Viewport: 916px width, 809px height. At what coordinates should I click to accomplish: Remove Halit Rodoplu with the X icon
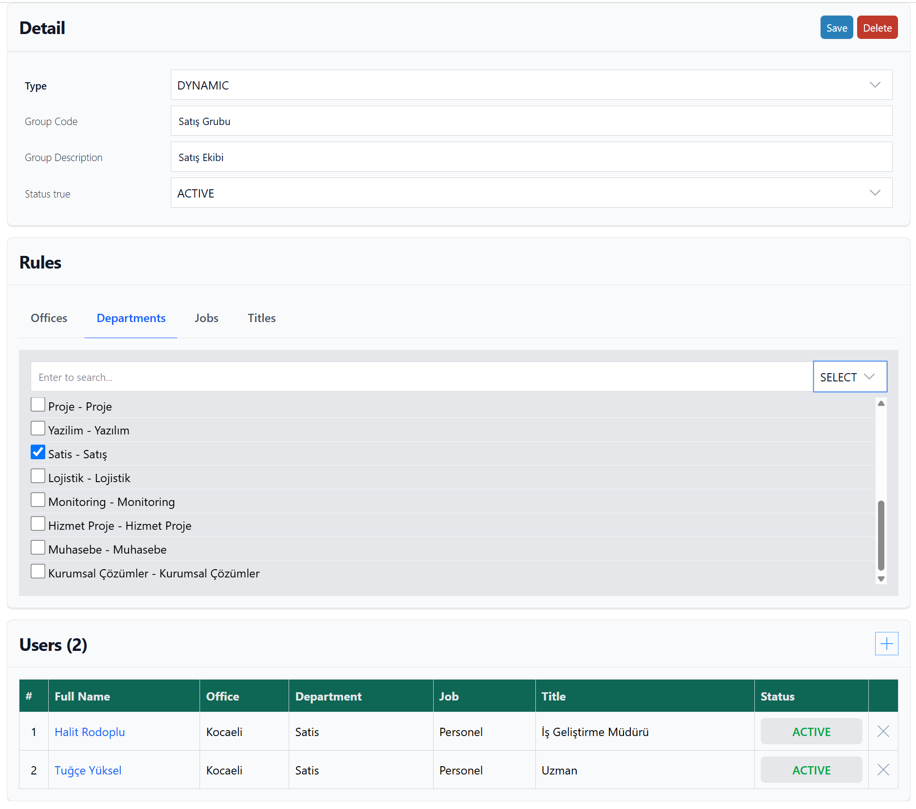coord(883,731)
